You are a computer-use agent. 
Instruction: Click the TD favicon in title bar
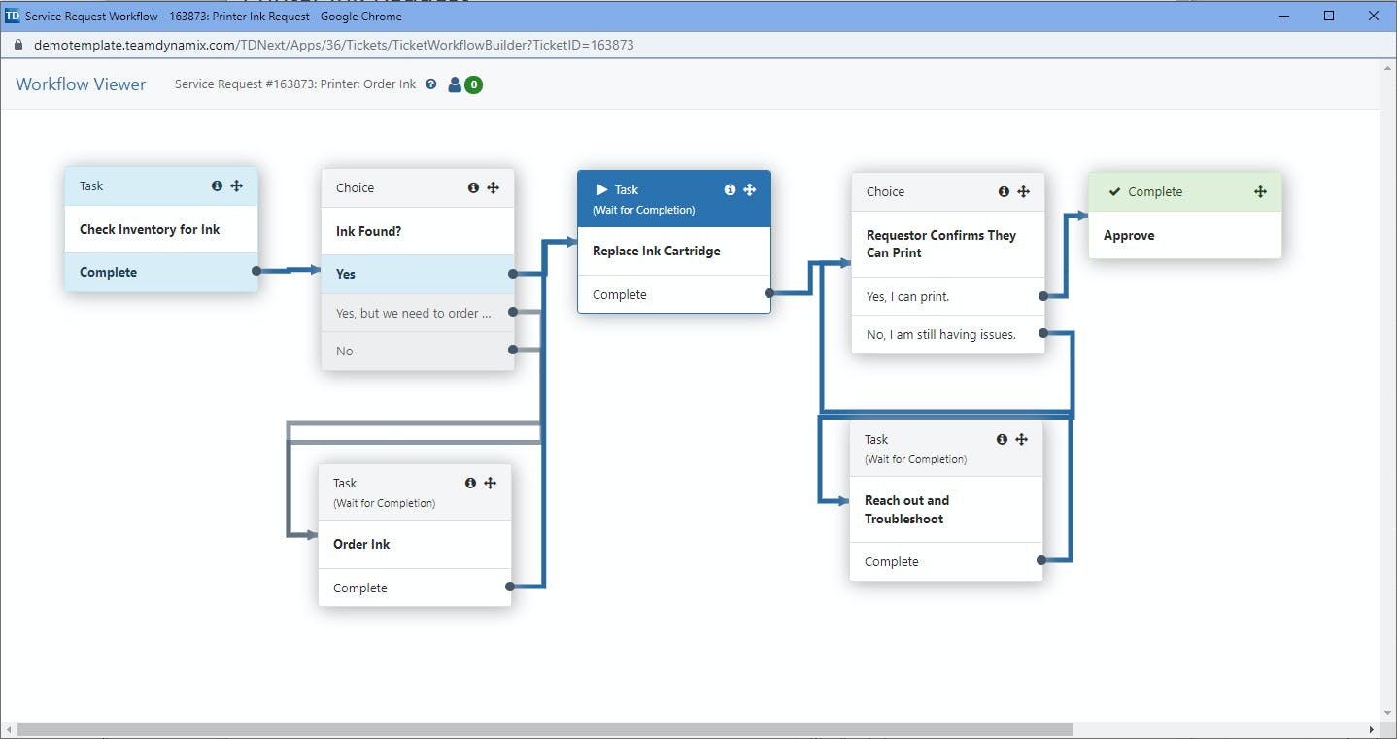pos(12,16)
